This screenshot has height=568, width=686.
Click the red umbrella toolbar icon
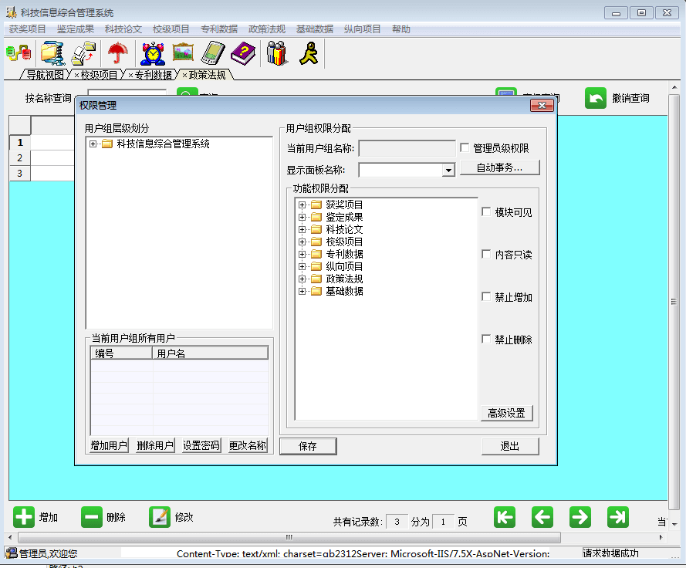pos(118,53)
